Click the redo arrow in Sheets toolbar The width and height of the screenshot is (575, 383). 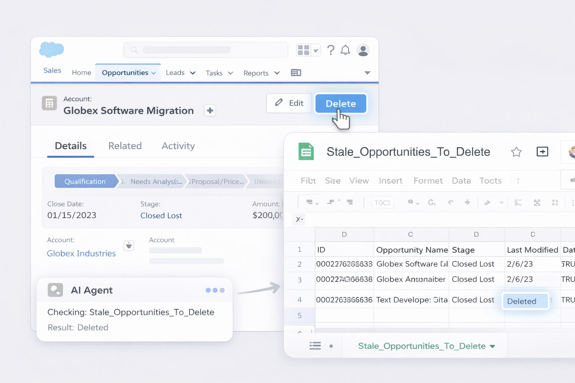[467, 202]
